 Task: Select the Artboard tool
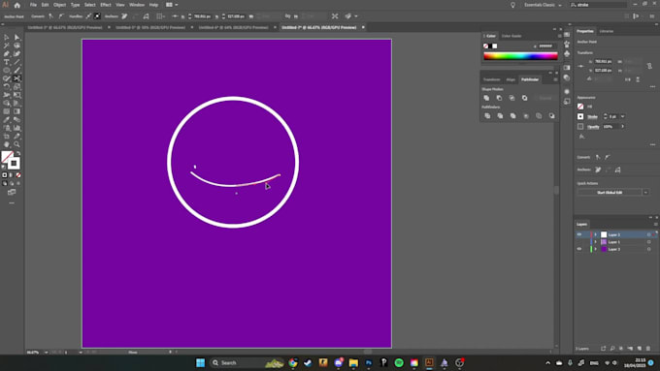tap(7, 137)
